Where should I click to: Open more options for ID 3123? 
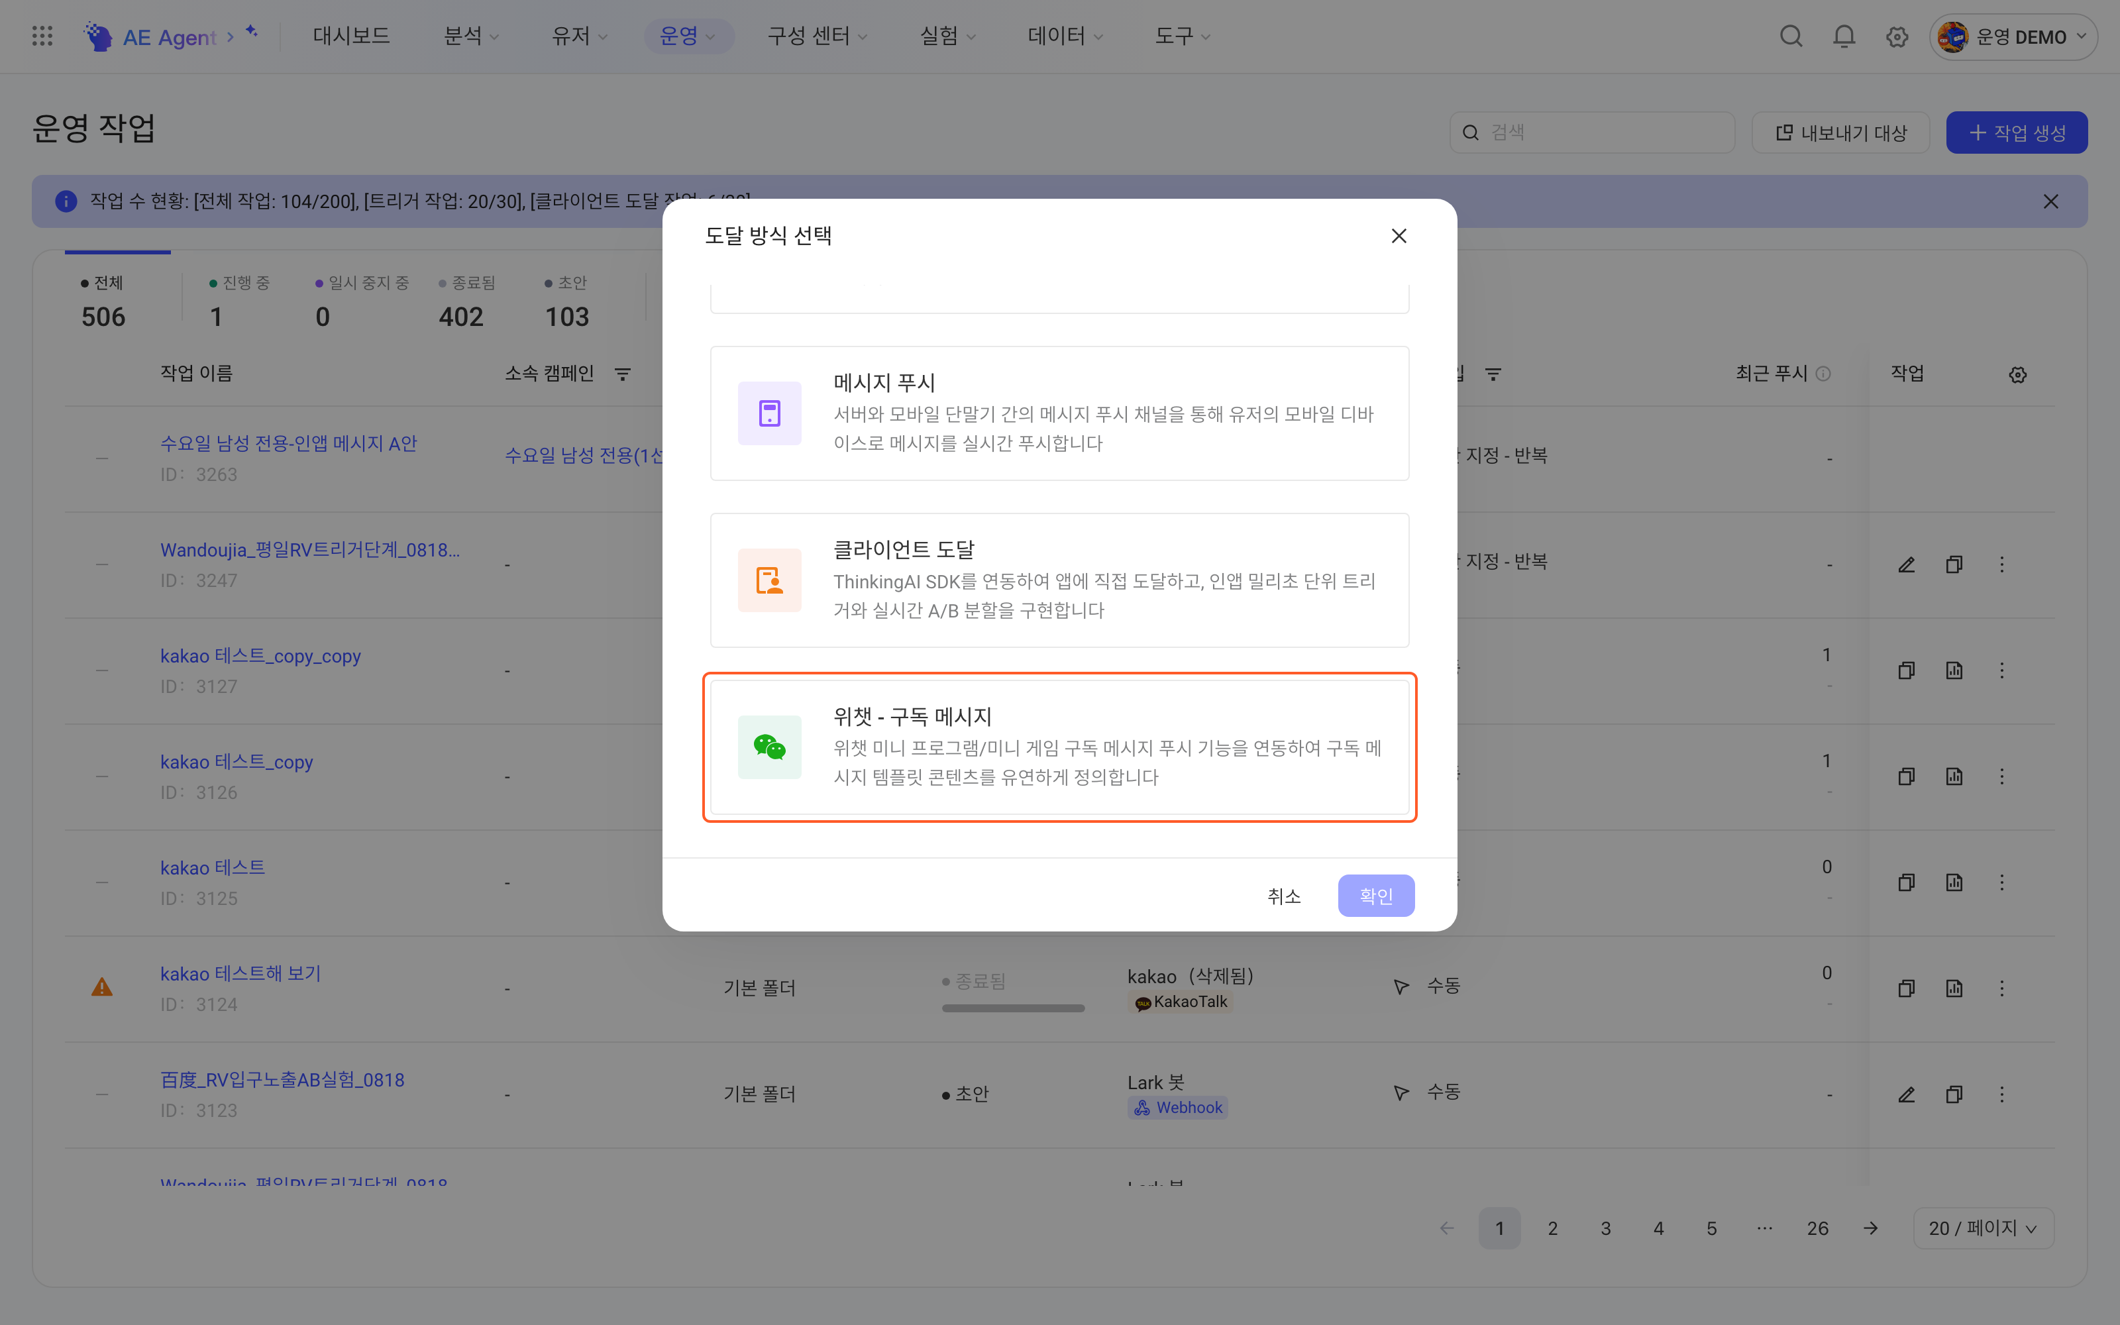[2001, 1094]
